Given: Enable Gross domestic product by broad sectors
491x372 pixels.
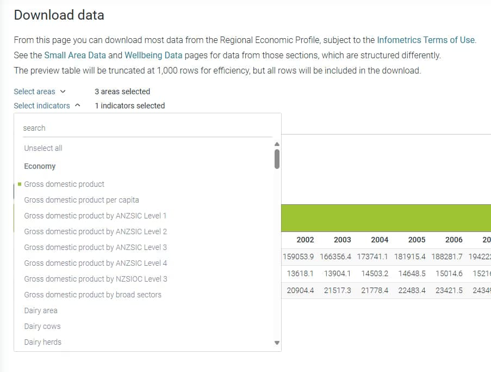Looking at the screenshot, I should 92,295.
